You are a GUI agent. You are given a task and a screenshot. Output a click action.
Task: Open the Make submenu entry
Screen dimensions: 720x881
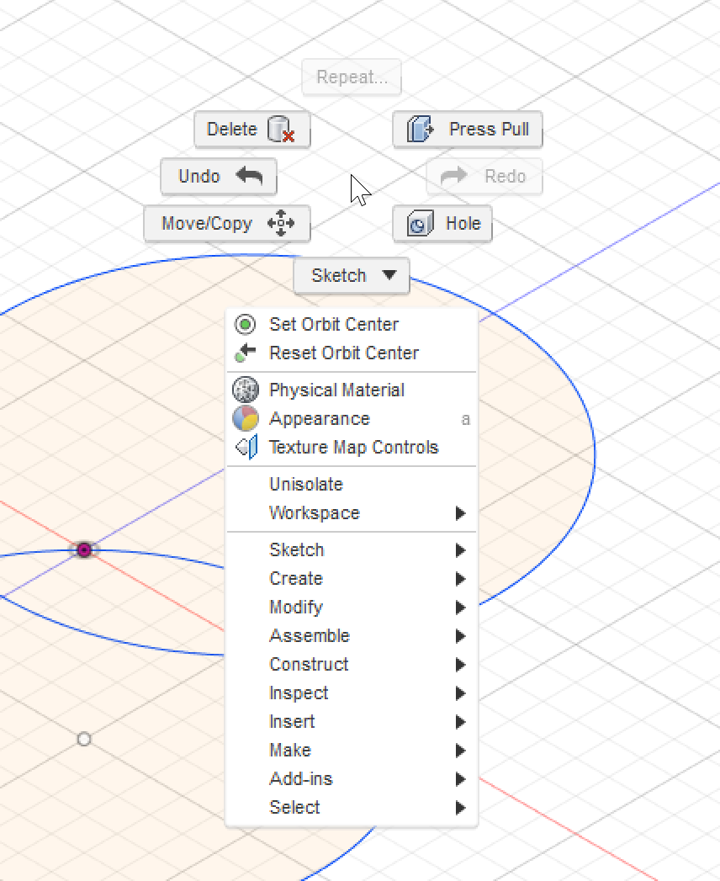tap(352, 751)
